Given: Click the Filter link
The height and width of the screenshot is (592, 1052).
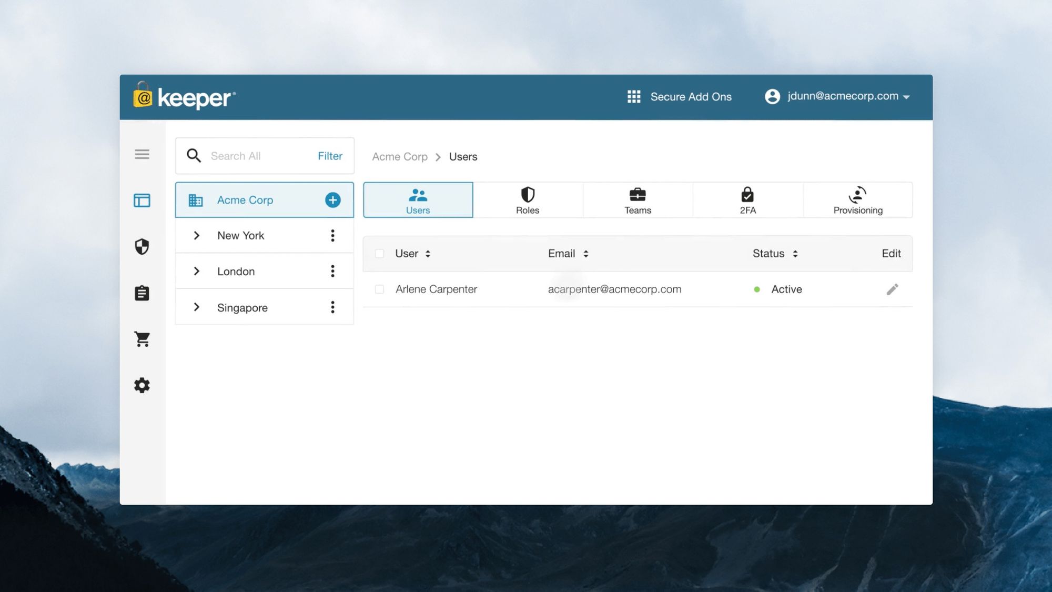Looking at the screenshot, I should (330, 156).
